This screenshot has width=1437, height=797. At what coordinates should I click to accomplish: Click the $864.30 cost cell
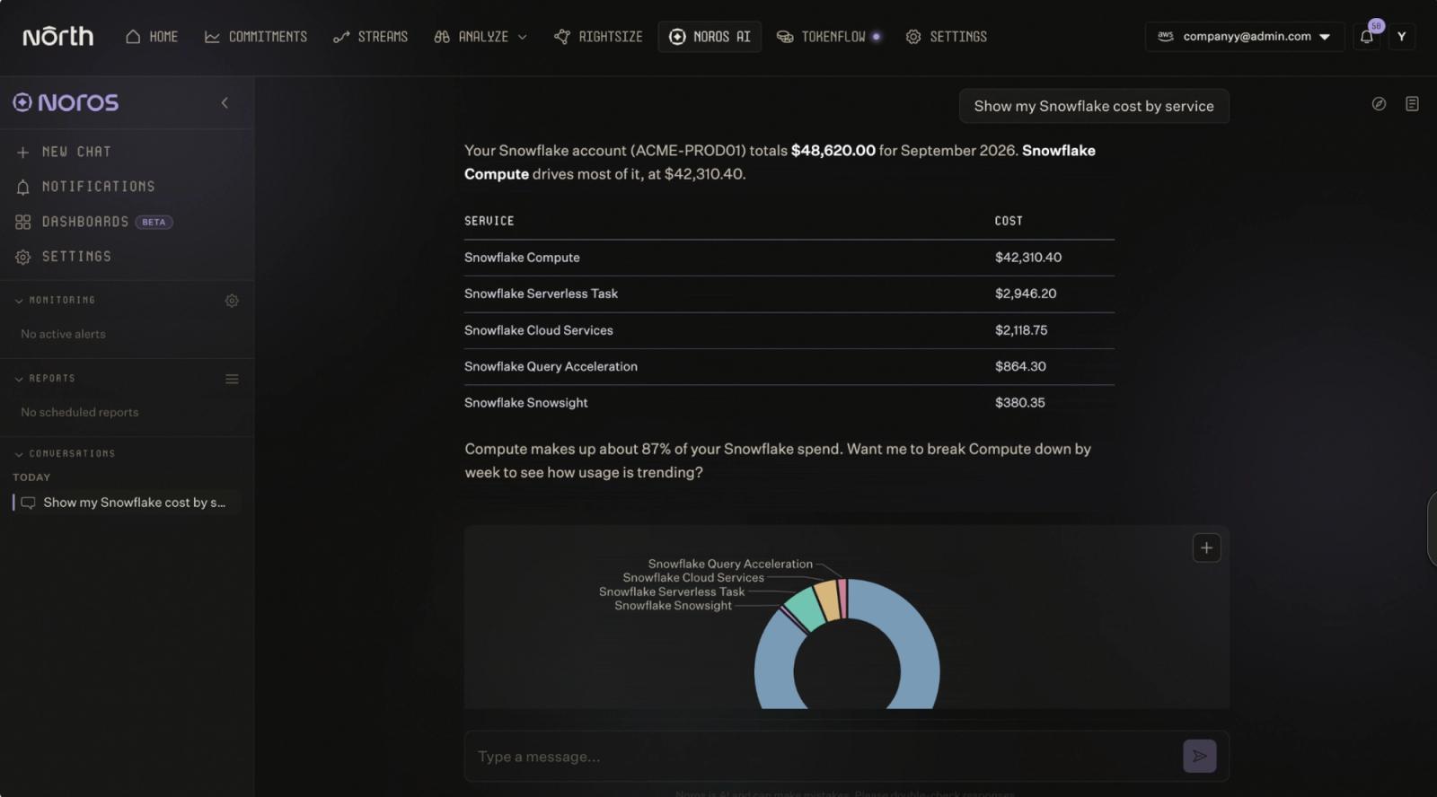1020,366
